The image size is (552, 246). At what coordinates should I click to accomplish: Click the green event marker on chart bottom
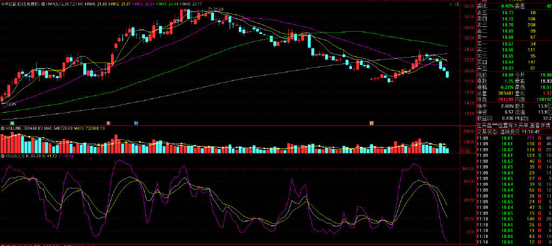[12, 123]
